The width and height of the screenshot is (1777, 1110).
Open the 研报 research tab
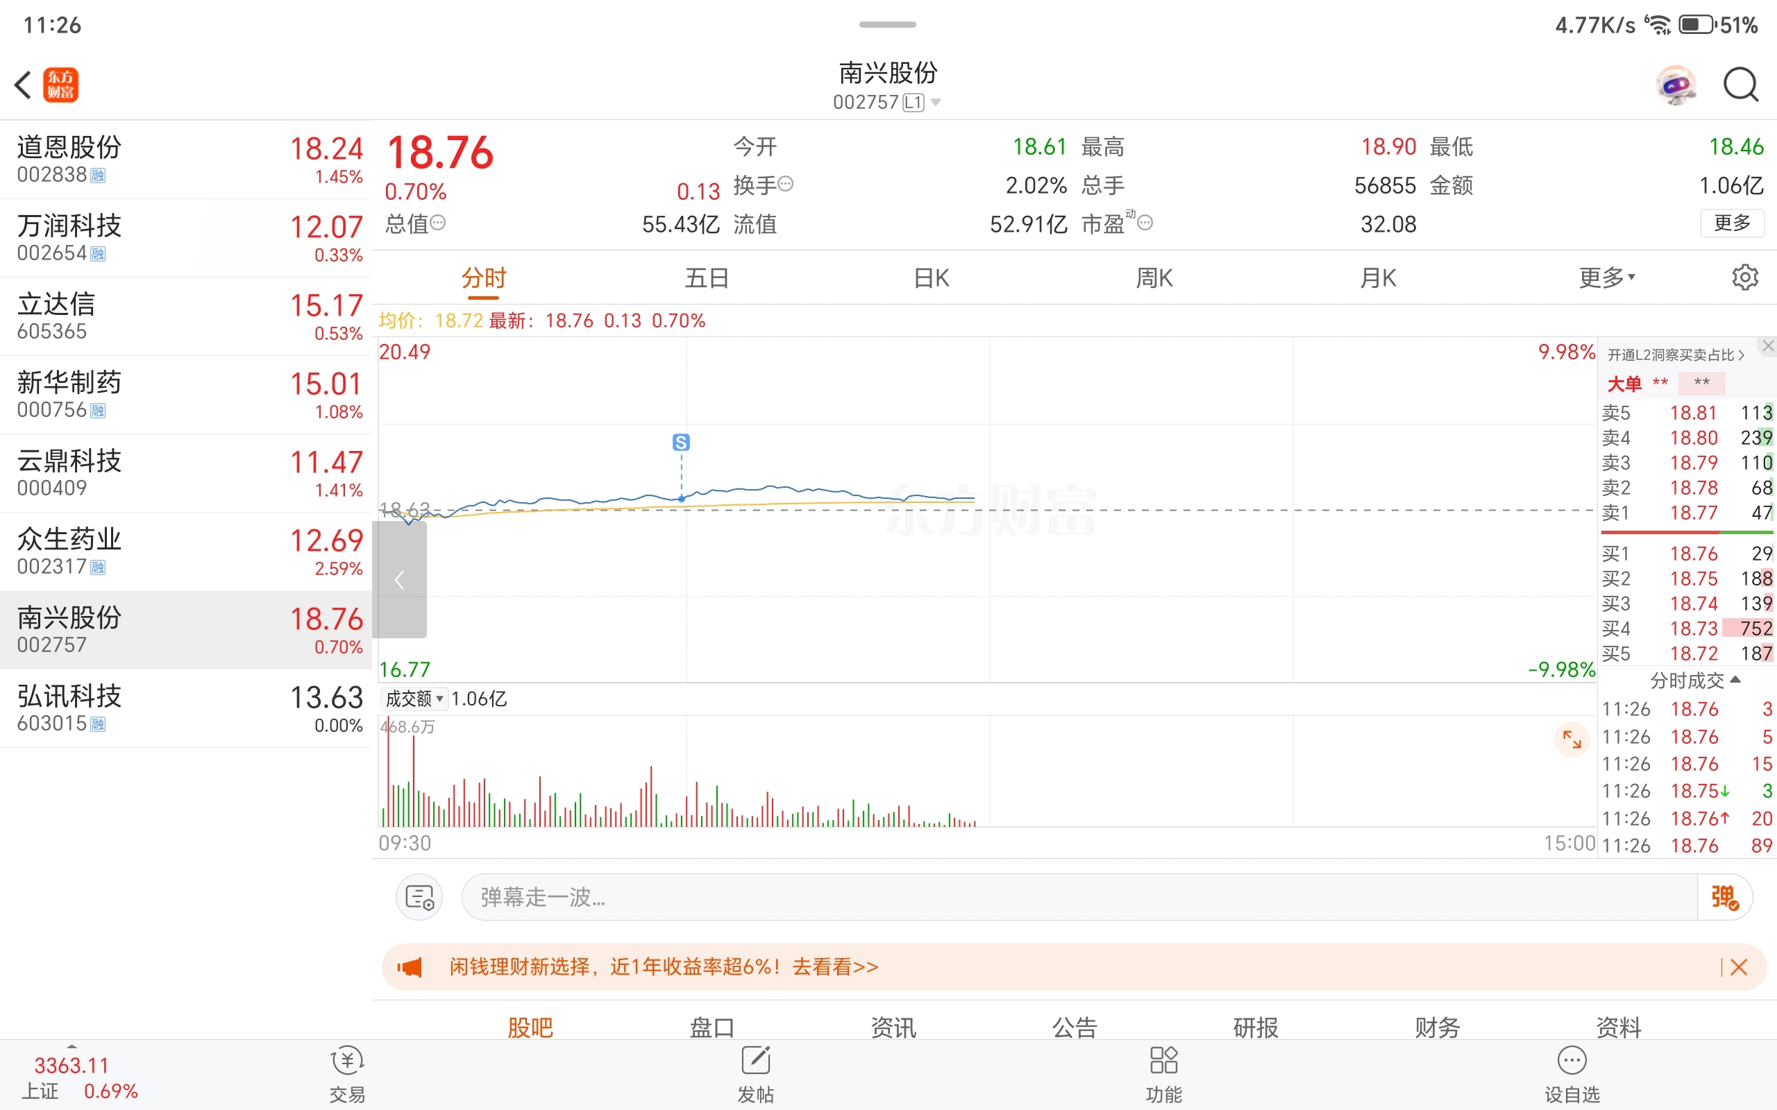point(1256,1026)
